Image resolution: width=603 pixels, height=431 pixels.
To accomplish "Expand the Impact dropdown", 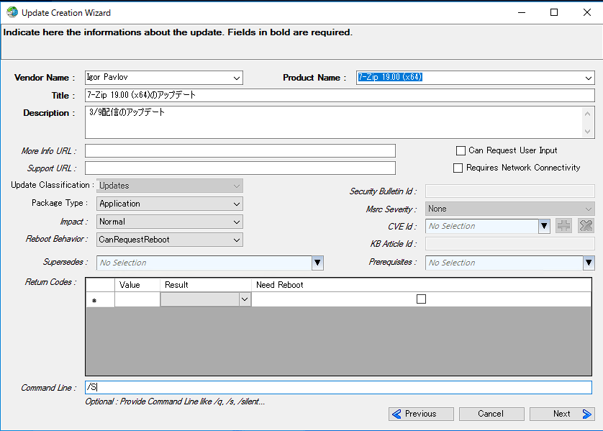I will point(237,222).
